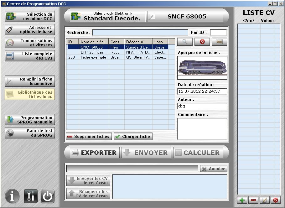Image resolution: width=285 pixels, height=208 pixels.
Task: Click the CALCULER button
Action: click(198, 153)
